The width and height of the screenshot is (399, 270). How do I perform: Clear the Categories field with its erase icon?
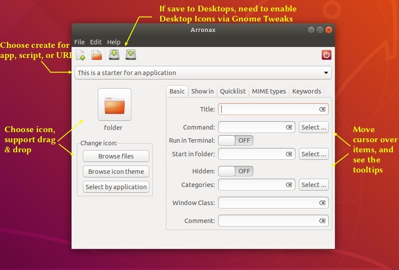289,185
